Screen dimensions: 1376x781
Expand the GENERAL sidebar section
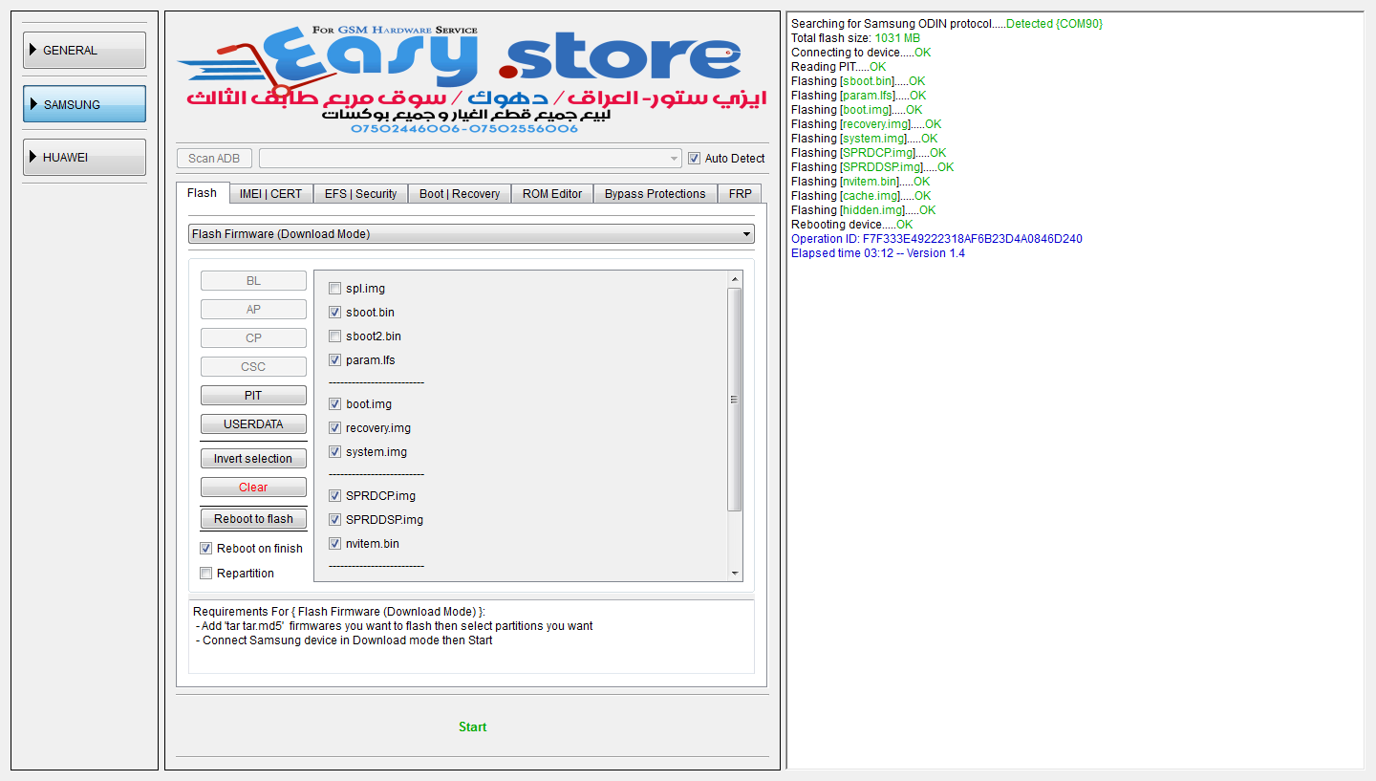click(x=84, y=51)
